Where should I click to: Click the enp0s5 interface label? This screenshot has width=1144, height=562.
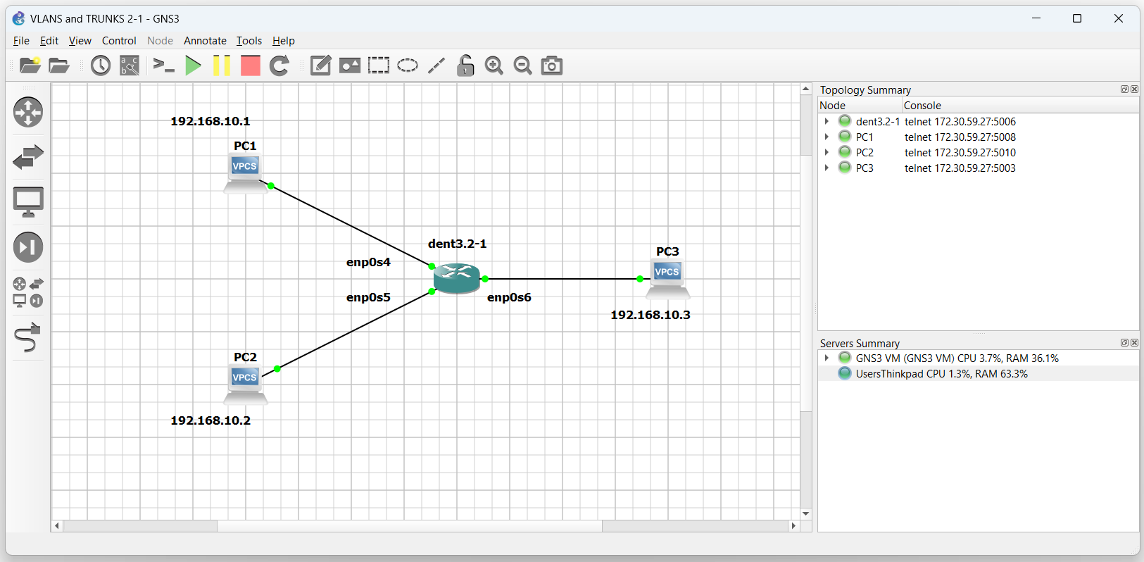(368, 297)
